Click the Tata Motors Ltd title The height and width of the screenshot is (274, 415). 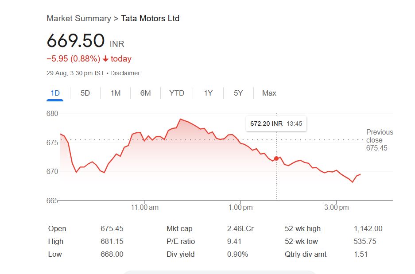point(150,19)
